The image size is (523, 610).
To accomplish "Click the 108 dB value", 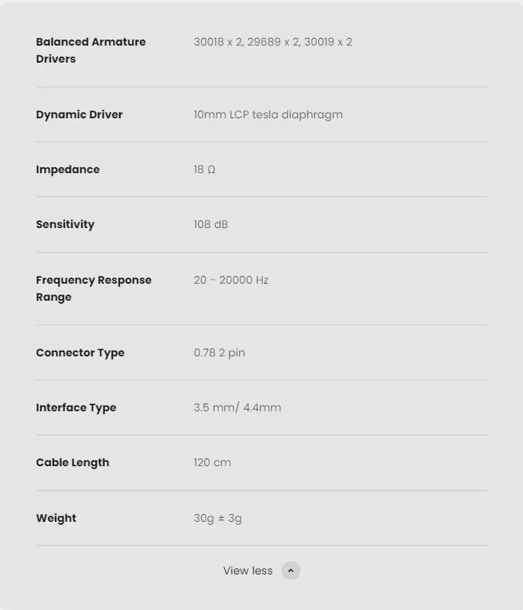I will pos(210,224).
